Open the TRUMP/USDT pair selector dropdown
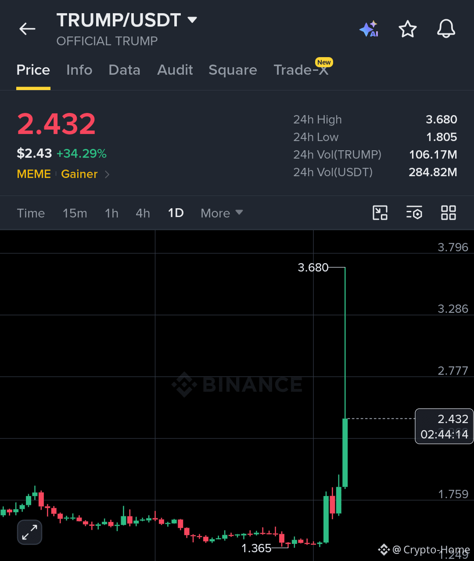This screenshot has height=561, width=474. (x=127, y=20)
